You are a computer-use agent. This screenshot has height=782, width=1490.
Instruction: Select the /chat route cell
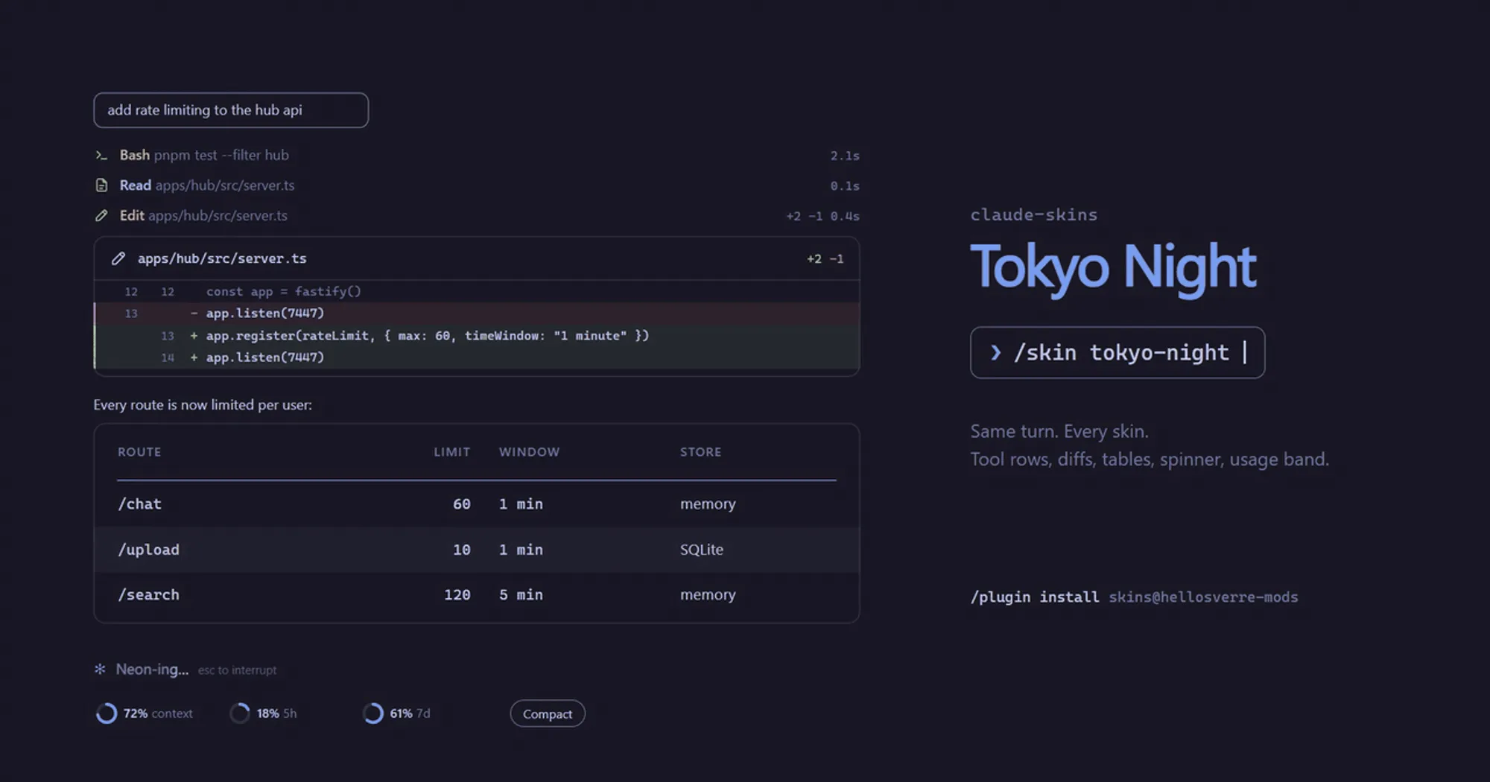click(139, 504)
